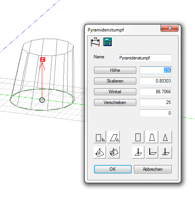Pick the edge-aligned axis on plane icon
The width and height of the screenshot is (195, 203).
tap(166, 152)
